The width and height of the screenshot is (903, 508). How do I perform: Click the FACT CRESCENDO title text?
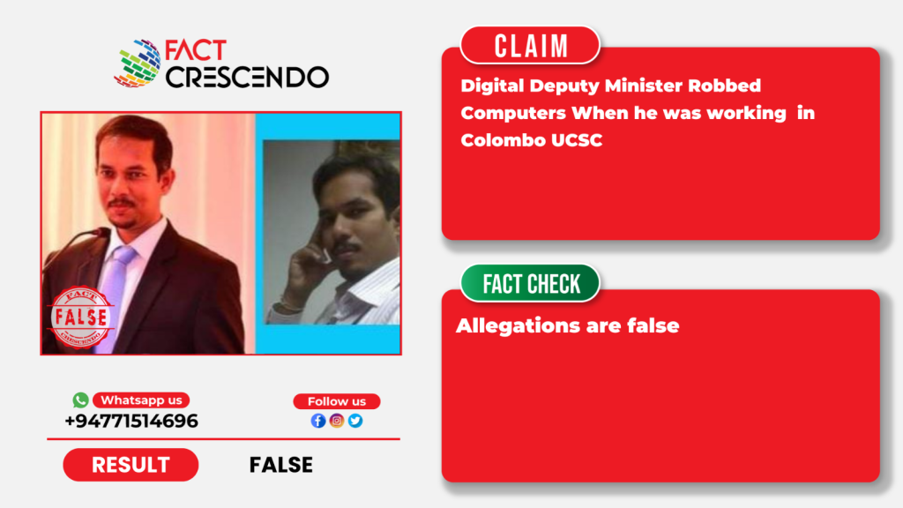[247, 63]
